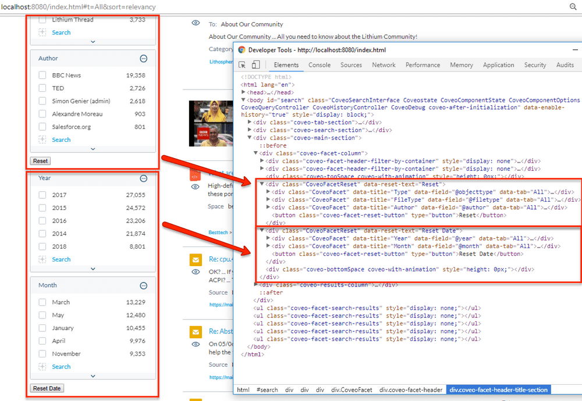The image size is (582, 401).
Task: Switch to the Console tab
Action: pyautogui.click(x=319, y=65)
